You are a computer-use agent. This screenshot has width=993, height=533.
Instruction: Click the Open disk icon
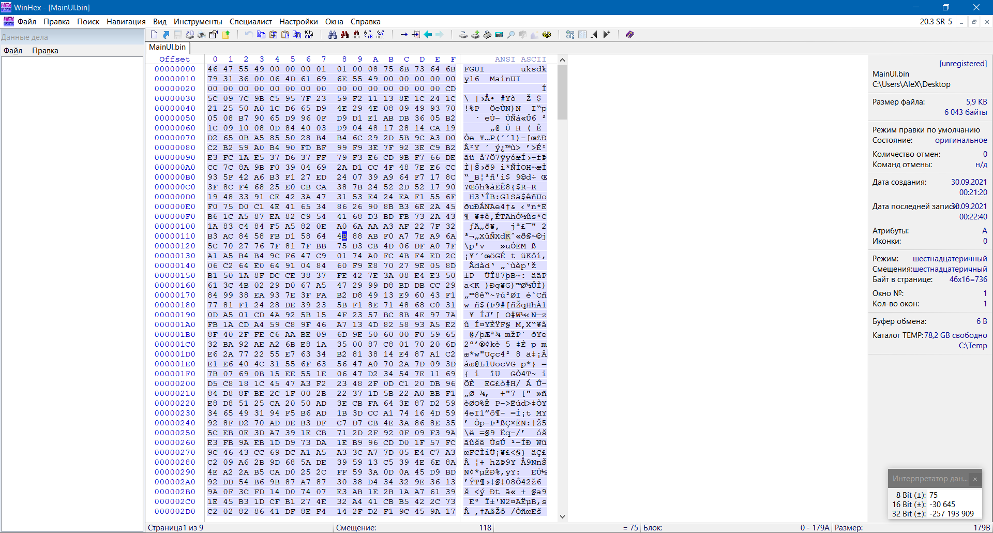click(x=463, y=35)
